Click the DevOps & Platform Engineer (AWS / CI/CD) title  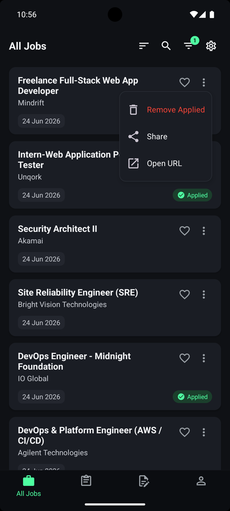pos(90,435)
